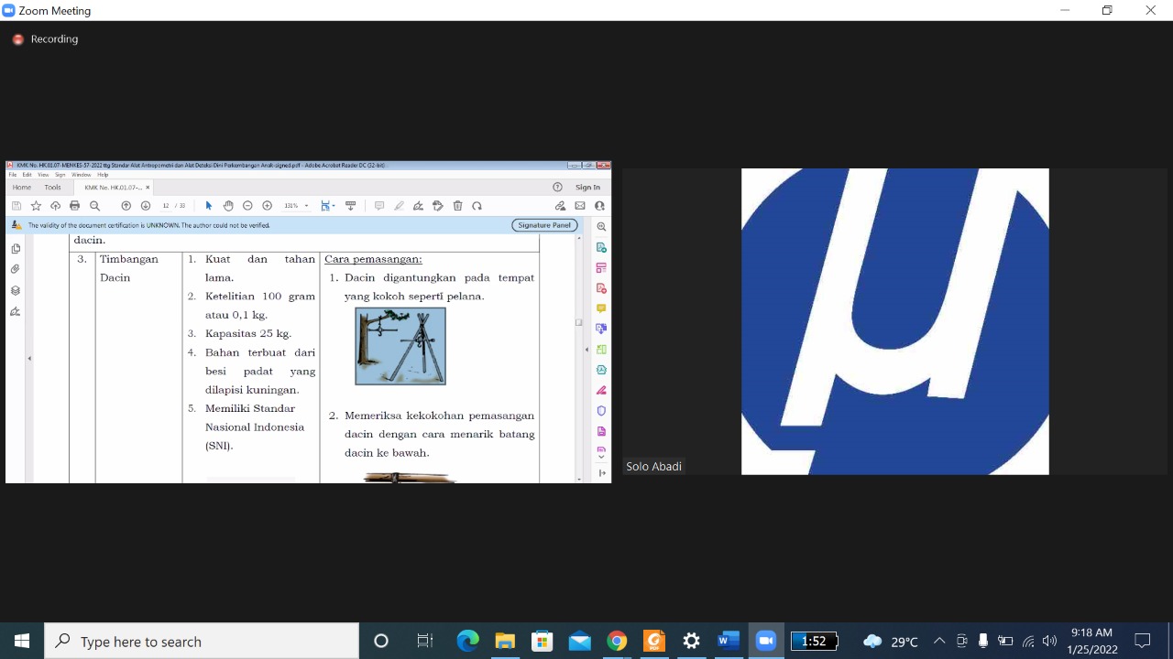This screenshot has height=659, width=1173.
Task: Click the trash delete icon in Acrobat toolbar
Action: [x=457, y=206]
